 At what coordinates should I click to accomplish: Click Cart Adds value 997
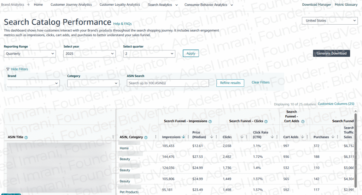(286, 146)
